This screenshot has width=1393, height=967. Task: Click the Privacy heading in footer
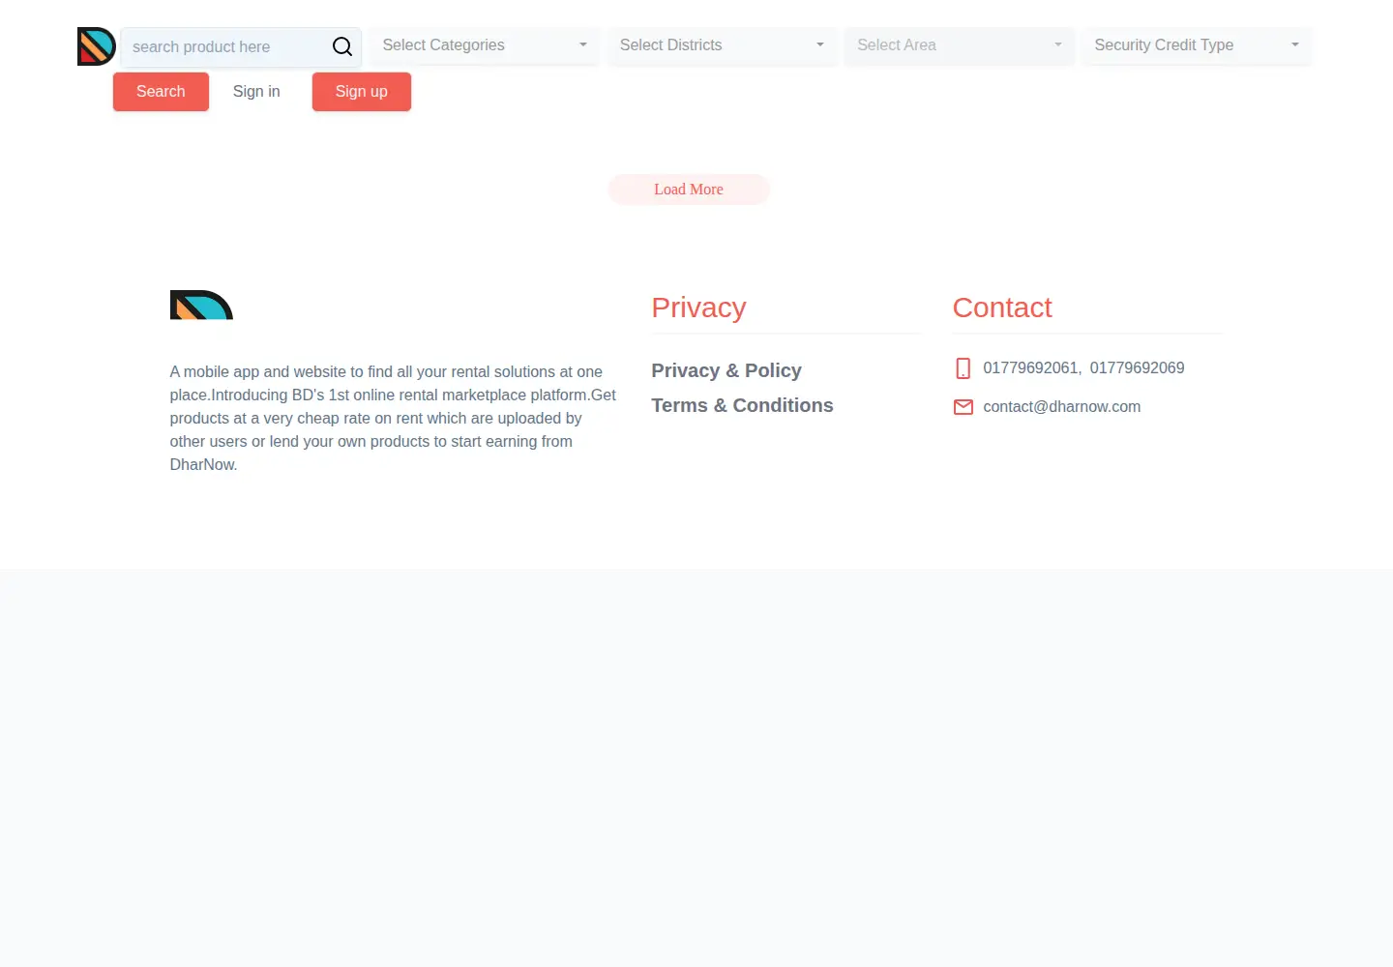pyautogui.click(x=698, y=308)
